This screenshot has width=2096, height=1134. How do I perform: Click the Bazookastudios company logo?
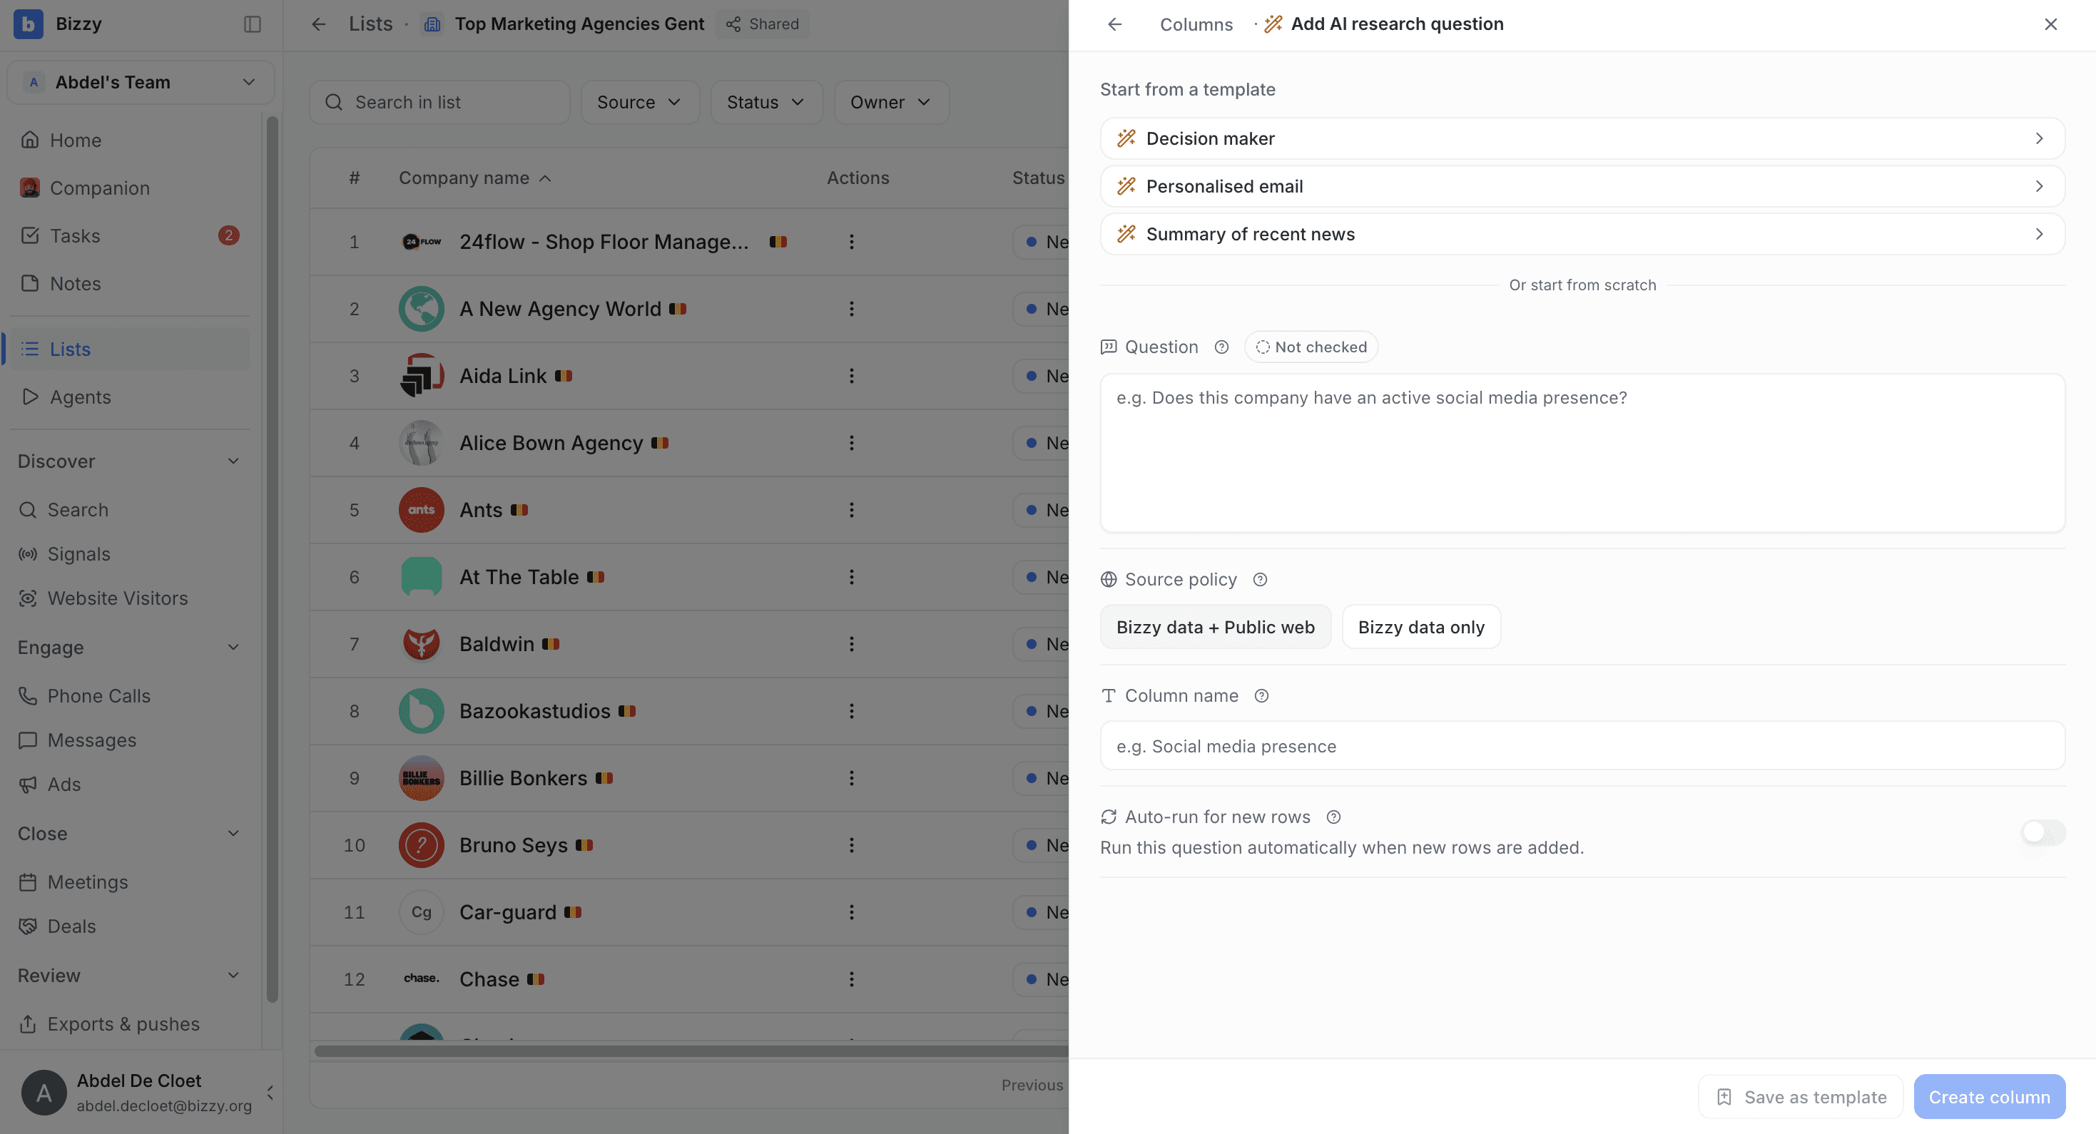[x=422, y=711]
